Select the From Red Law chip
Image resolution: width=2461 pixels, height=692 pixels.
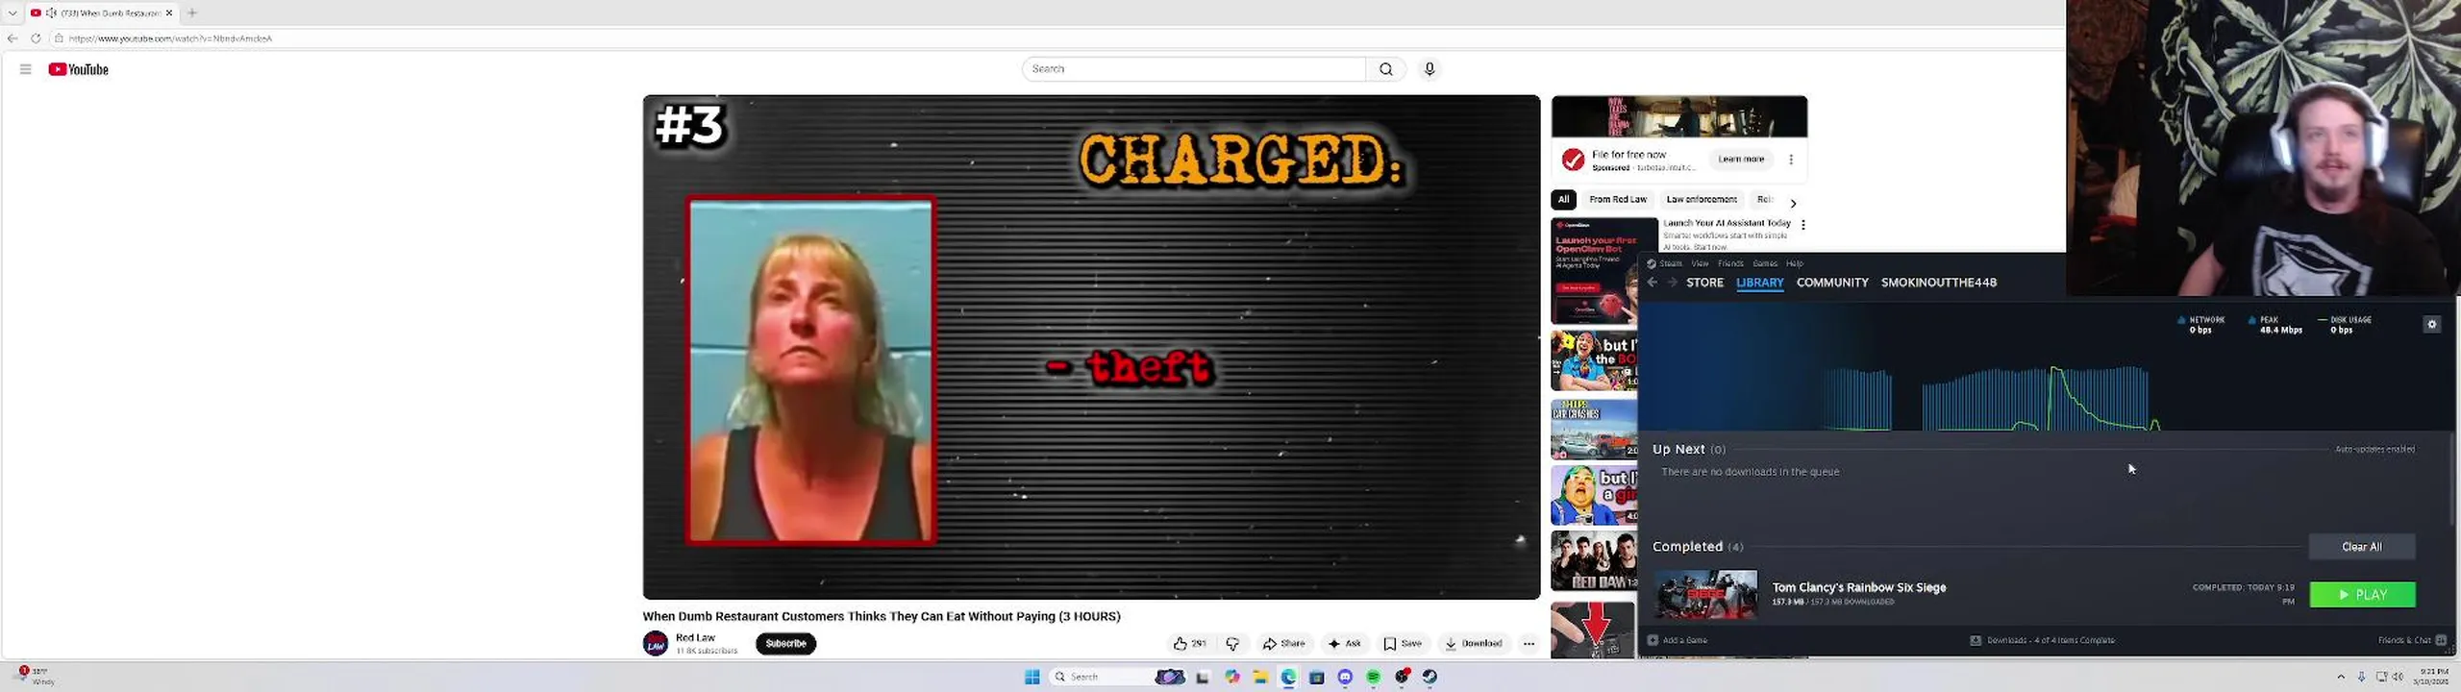(1618, 200)
